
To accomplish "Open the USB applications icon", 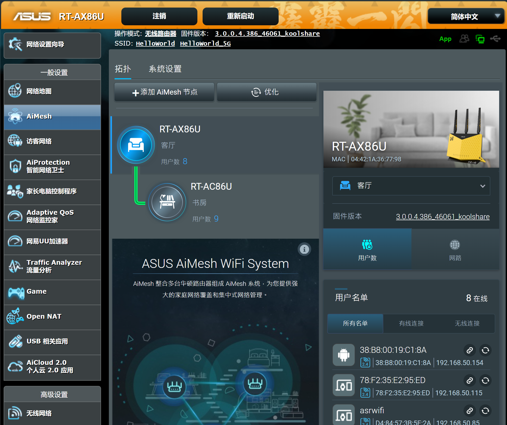I will click(15, 341).
